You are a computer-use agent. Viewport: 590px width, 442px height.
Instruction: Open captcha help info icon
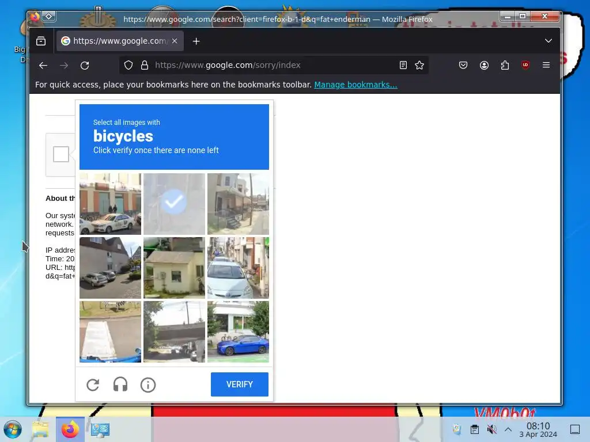148,385
